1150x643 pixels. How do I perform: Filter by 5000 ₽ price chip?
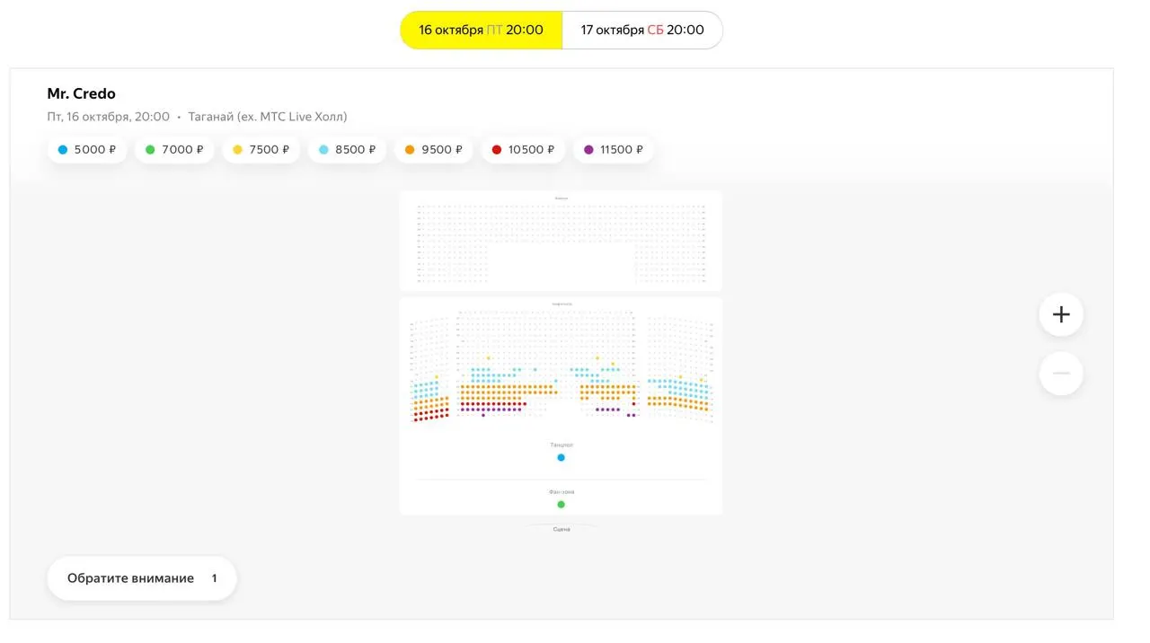(87, 150)
